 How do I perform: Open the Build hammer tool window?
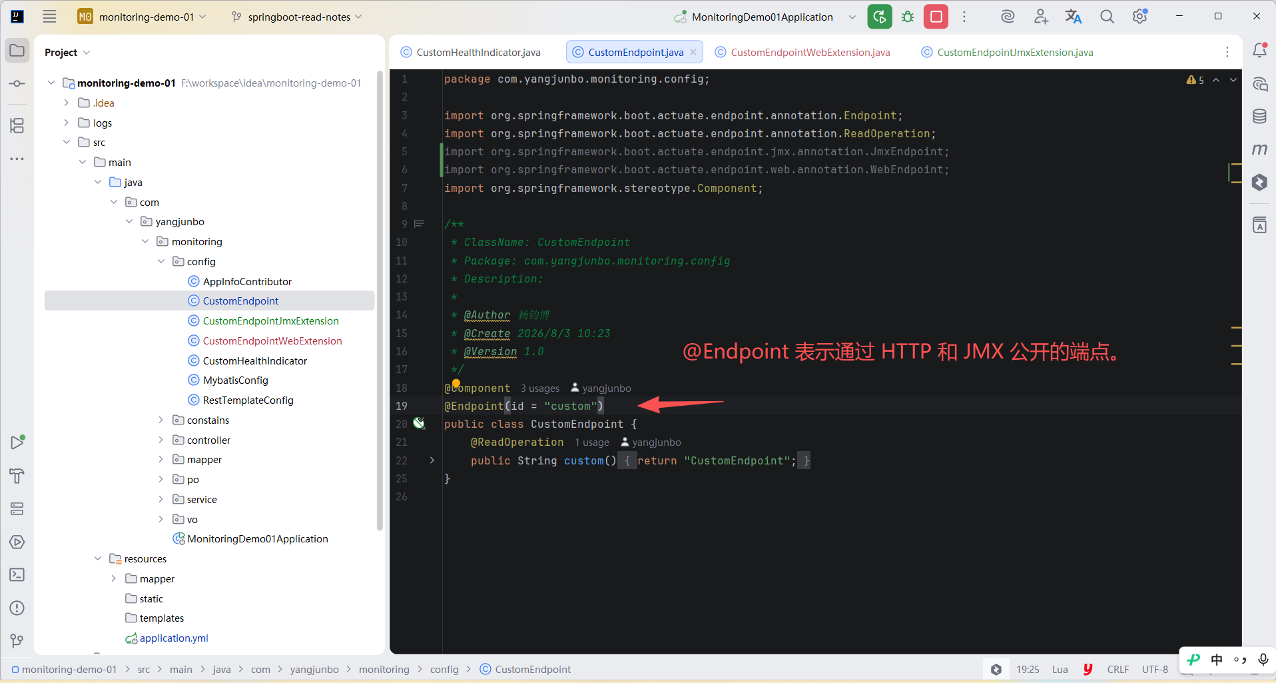(17, 476)
